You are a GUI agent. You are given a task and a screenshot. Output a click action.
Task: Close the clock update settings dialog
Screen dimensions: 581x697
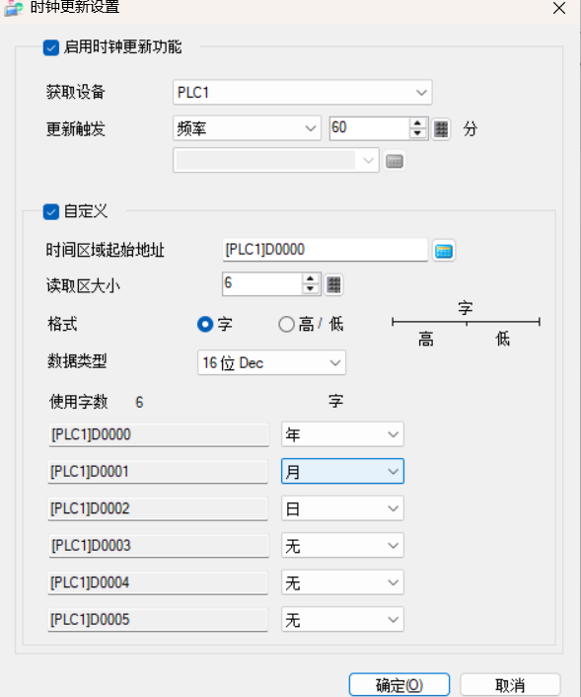(558, 8)
